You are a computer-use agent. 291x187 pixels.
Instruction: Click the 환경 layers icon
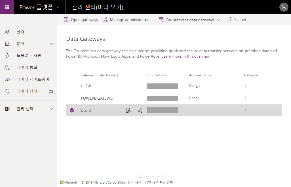click(7, 32)
